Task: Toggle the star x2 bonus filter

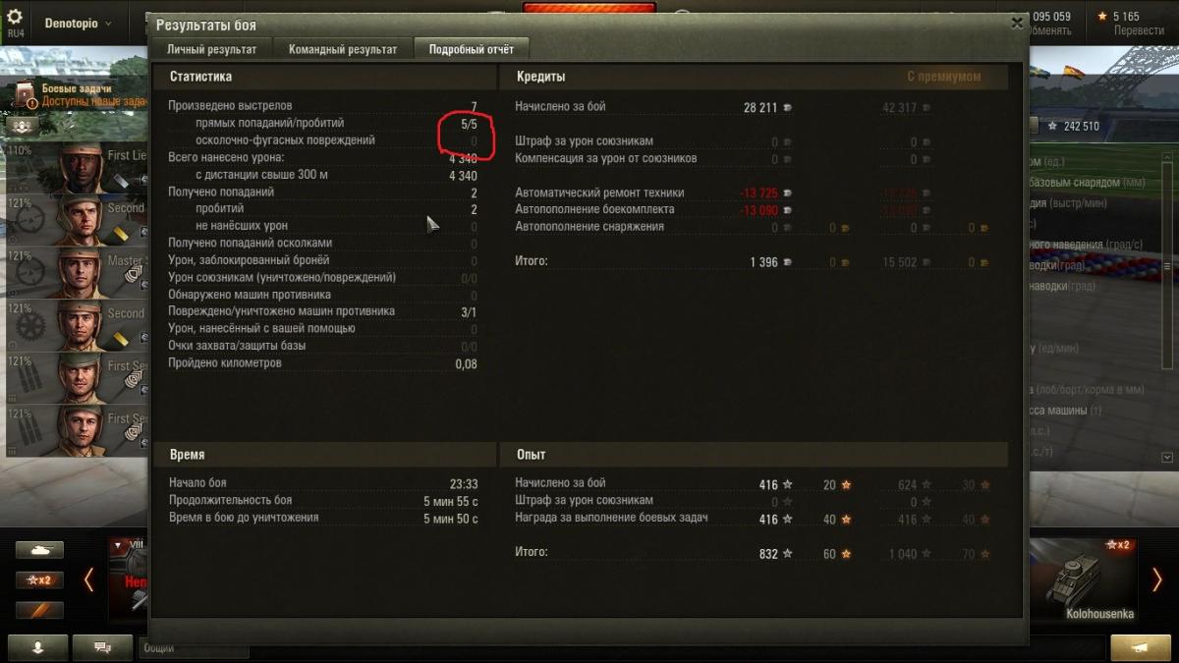Action: click(x=39, y=580)
